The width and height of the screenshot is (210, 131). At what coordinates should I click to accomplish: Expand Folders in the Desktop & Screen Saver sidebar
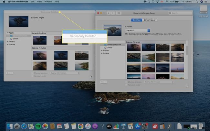[x=102, y=53]
